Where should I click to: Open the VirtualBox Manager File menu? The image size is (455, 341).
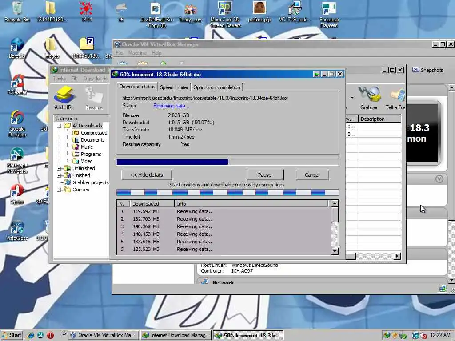(119, 53)
